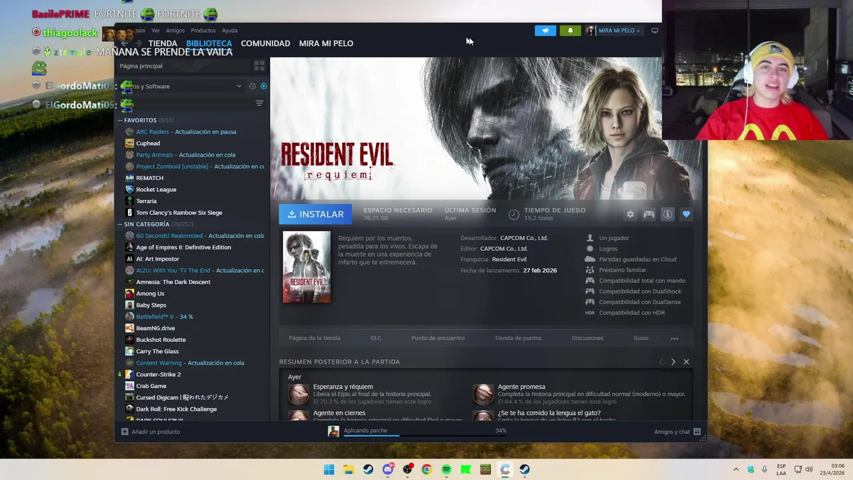Select the BIBLIOTECA tab
Image resolution: width=853 pixels, height=480 pixels.
tap(209, 43)
